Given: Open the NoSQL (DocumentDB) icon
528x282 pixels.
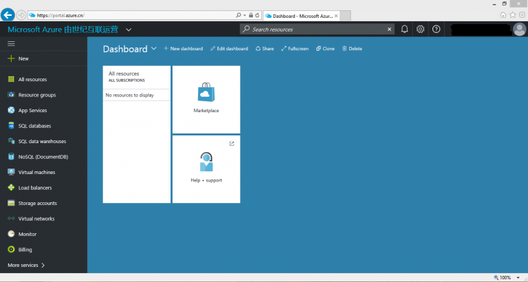Looking at the screenshot, I should 11,157.
